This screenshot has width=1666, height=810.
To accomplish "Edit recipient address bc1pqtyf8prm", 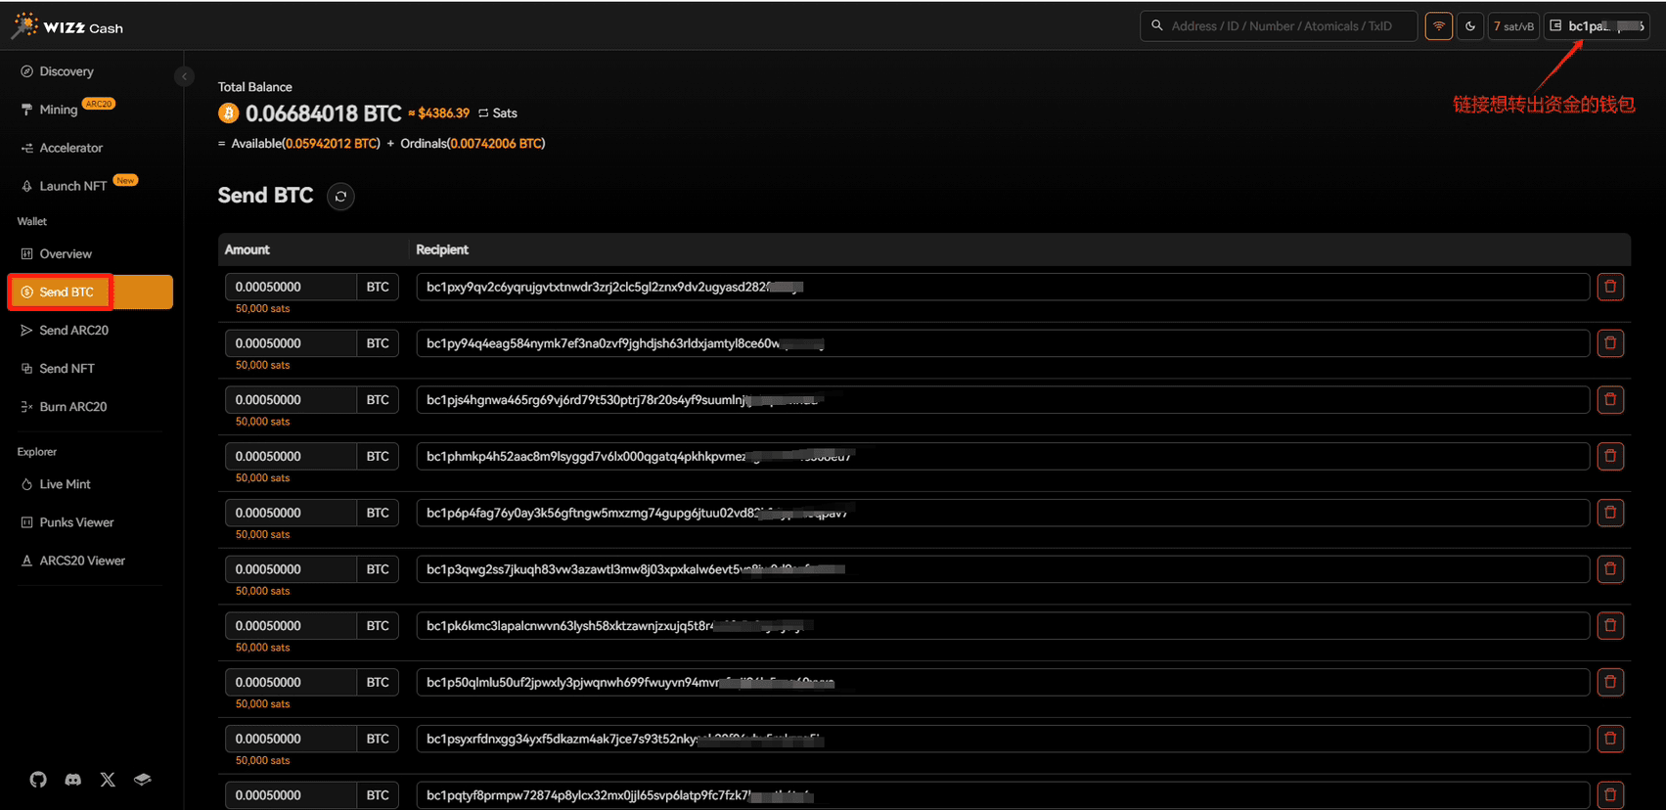I will pos(1003,795).
